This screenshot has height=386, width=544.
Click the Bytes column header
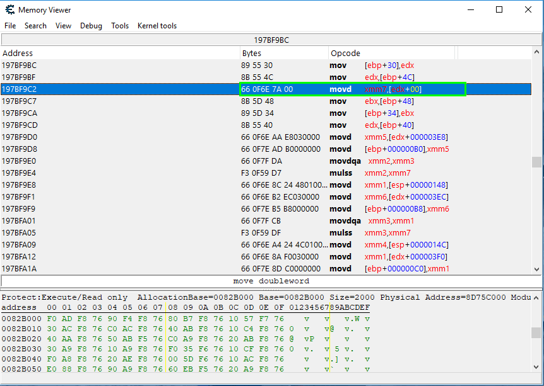[x=284, y=53]
